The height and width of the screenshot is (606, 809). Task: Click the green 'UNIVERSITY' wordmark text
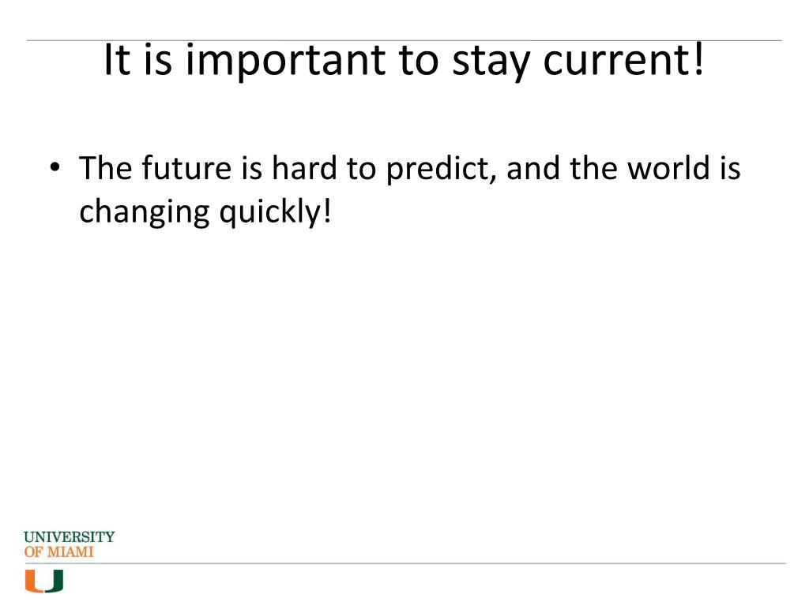click(x=70, y=537)
